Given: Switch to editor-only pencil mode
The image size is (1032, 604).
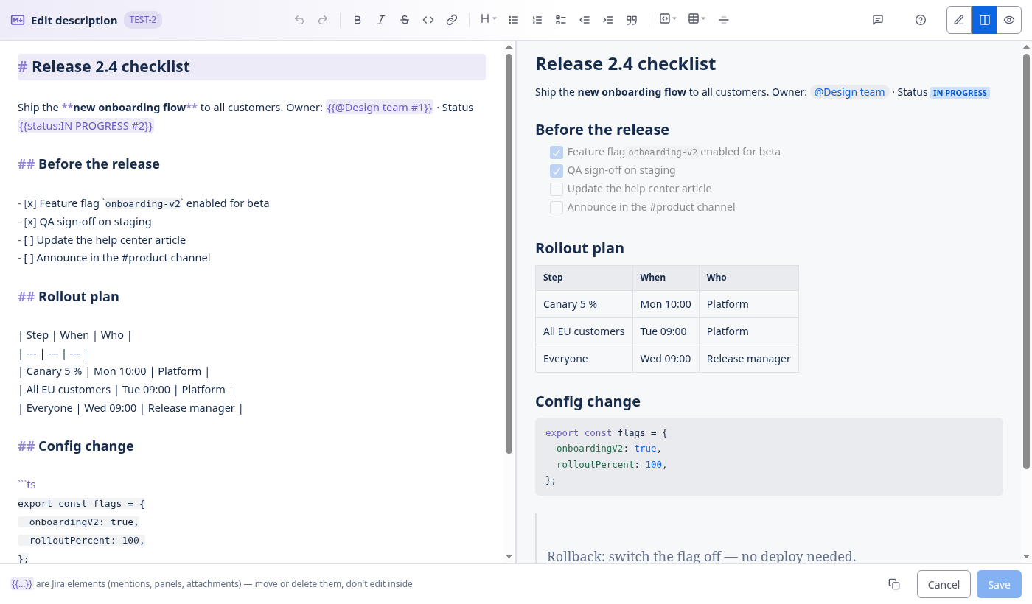Looking at the screenshot, I should click(959, 20).
